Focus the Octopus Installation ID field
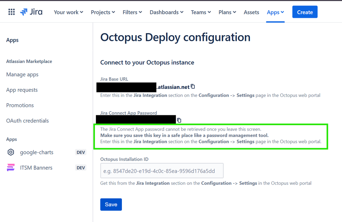342x222 pixels. pos(162,171)
